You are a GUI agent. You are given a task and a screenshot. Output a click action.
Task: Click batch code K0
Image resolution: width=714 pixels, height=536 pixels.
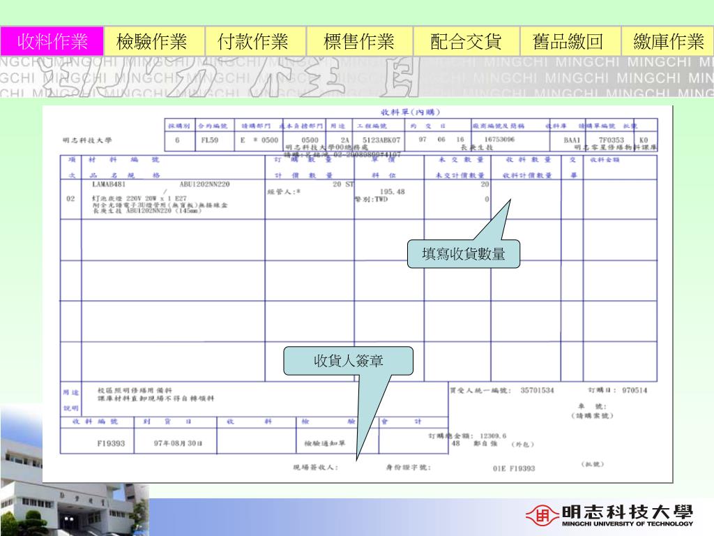click(644, 140)
